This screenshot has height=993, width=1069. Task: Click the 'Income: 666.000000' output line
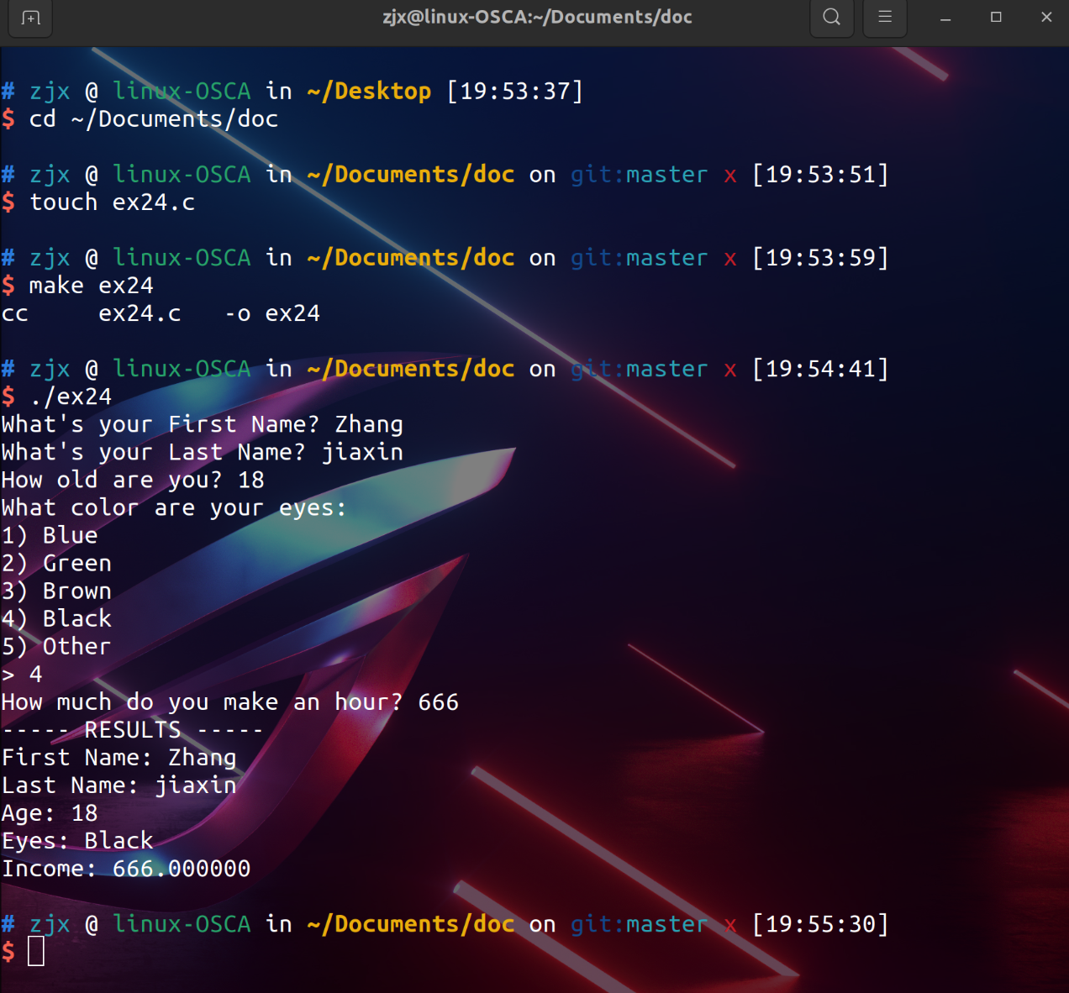click(126, 869)
